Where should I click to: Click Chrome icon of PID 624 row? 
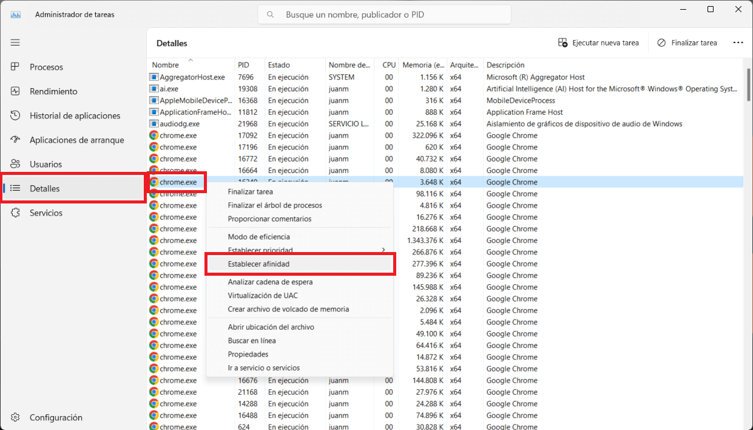coord(154,426)
